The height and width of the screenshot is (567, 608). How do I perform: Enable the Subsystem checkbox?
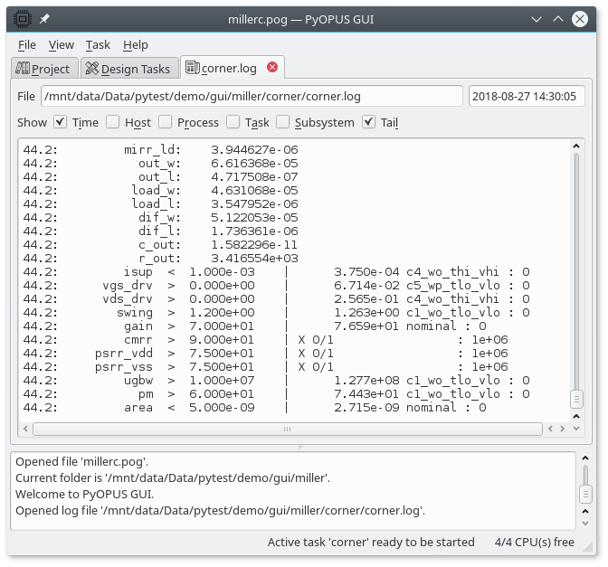click(283, 122)
